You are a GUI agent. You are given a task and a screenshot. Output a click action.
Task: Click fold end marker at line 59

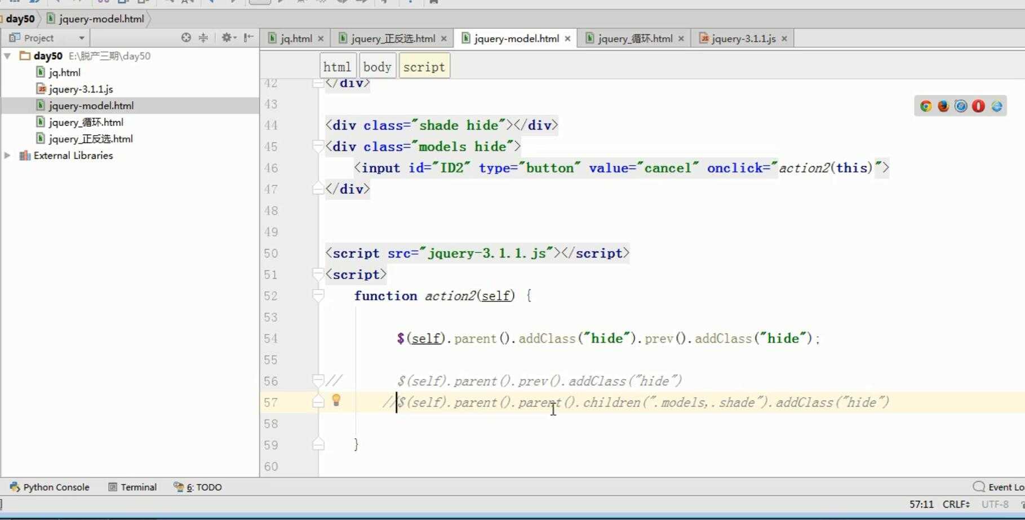(318, 445)
